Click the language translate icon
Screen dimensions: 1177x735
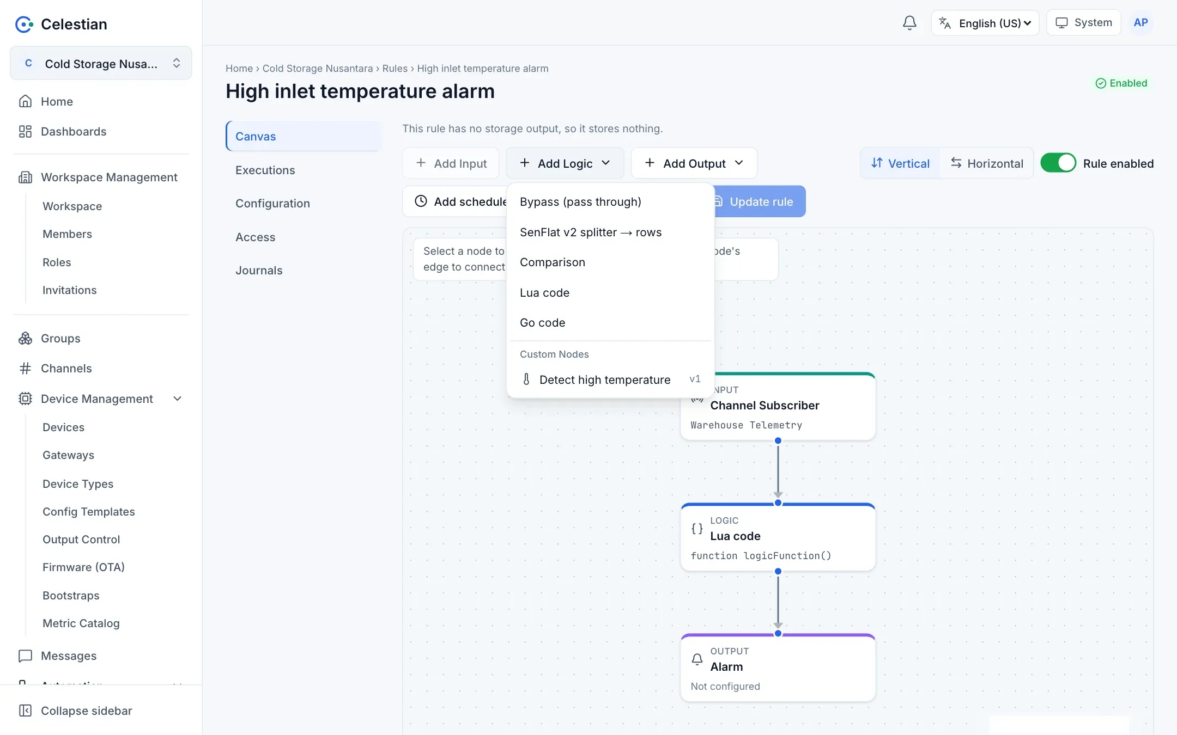945,23
